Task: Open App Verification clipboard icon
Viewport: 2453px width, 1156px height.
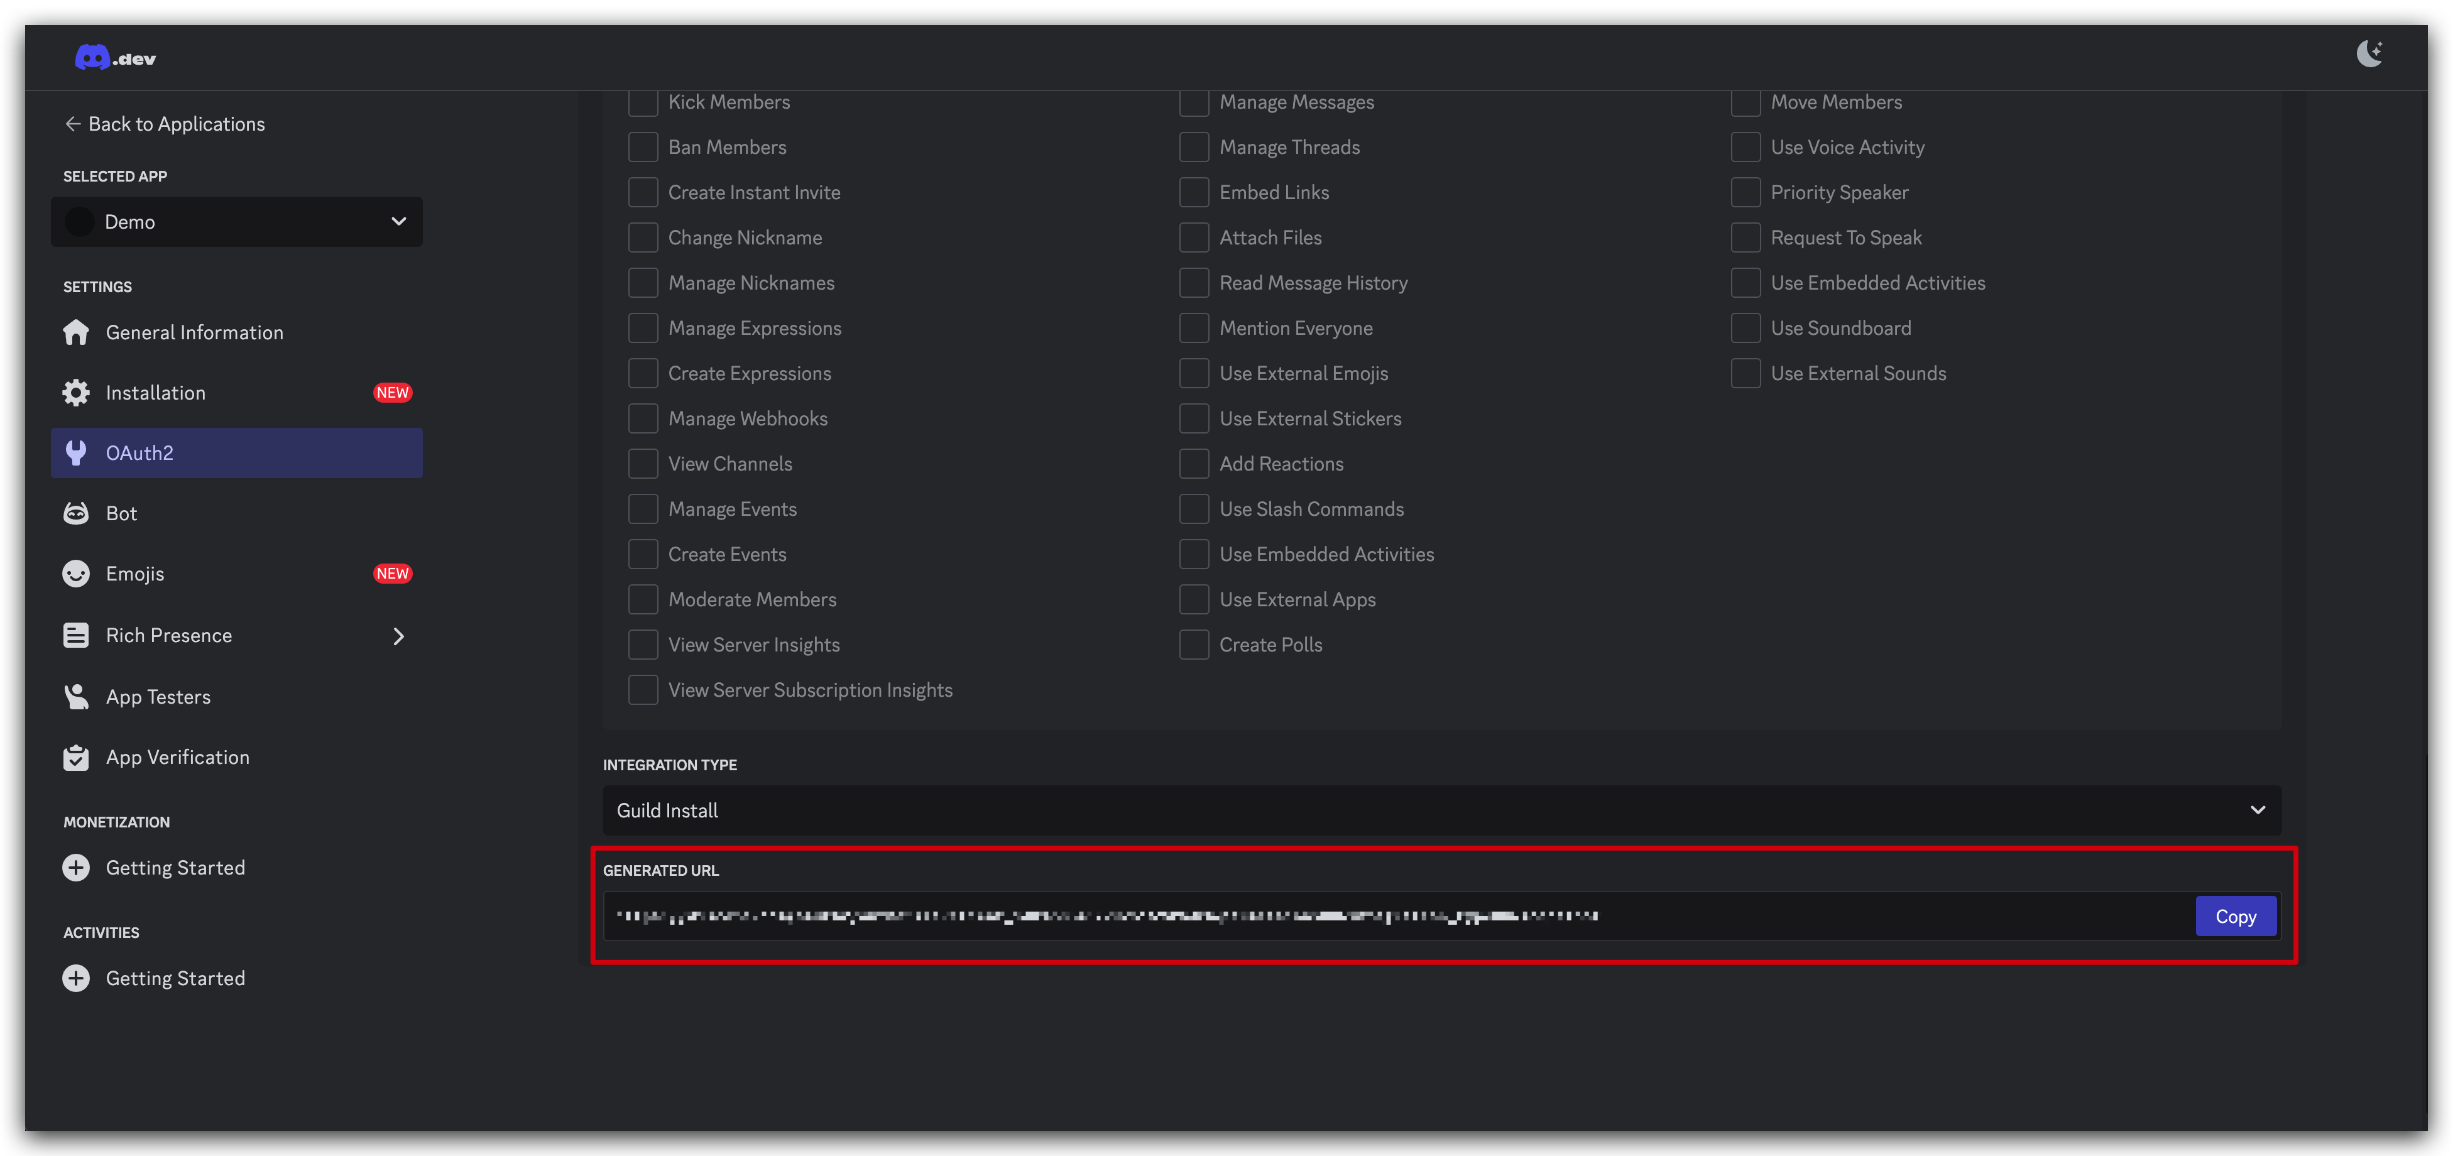Action: coord(76,757)
